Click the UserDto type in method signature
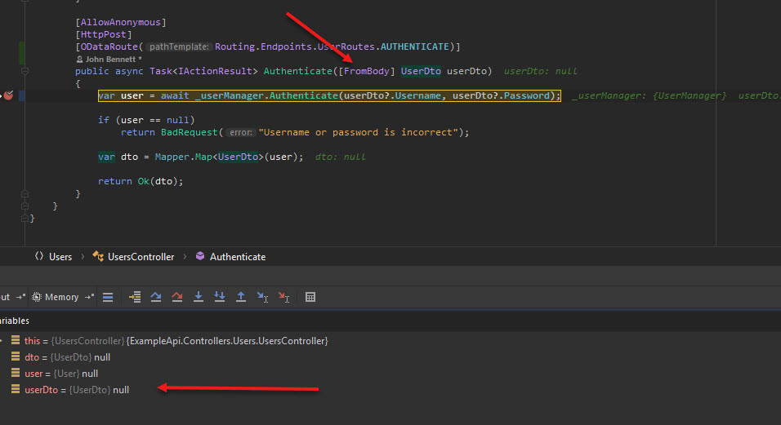The image size is (781, 425). 421,71
